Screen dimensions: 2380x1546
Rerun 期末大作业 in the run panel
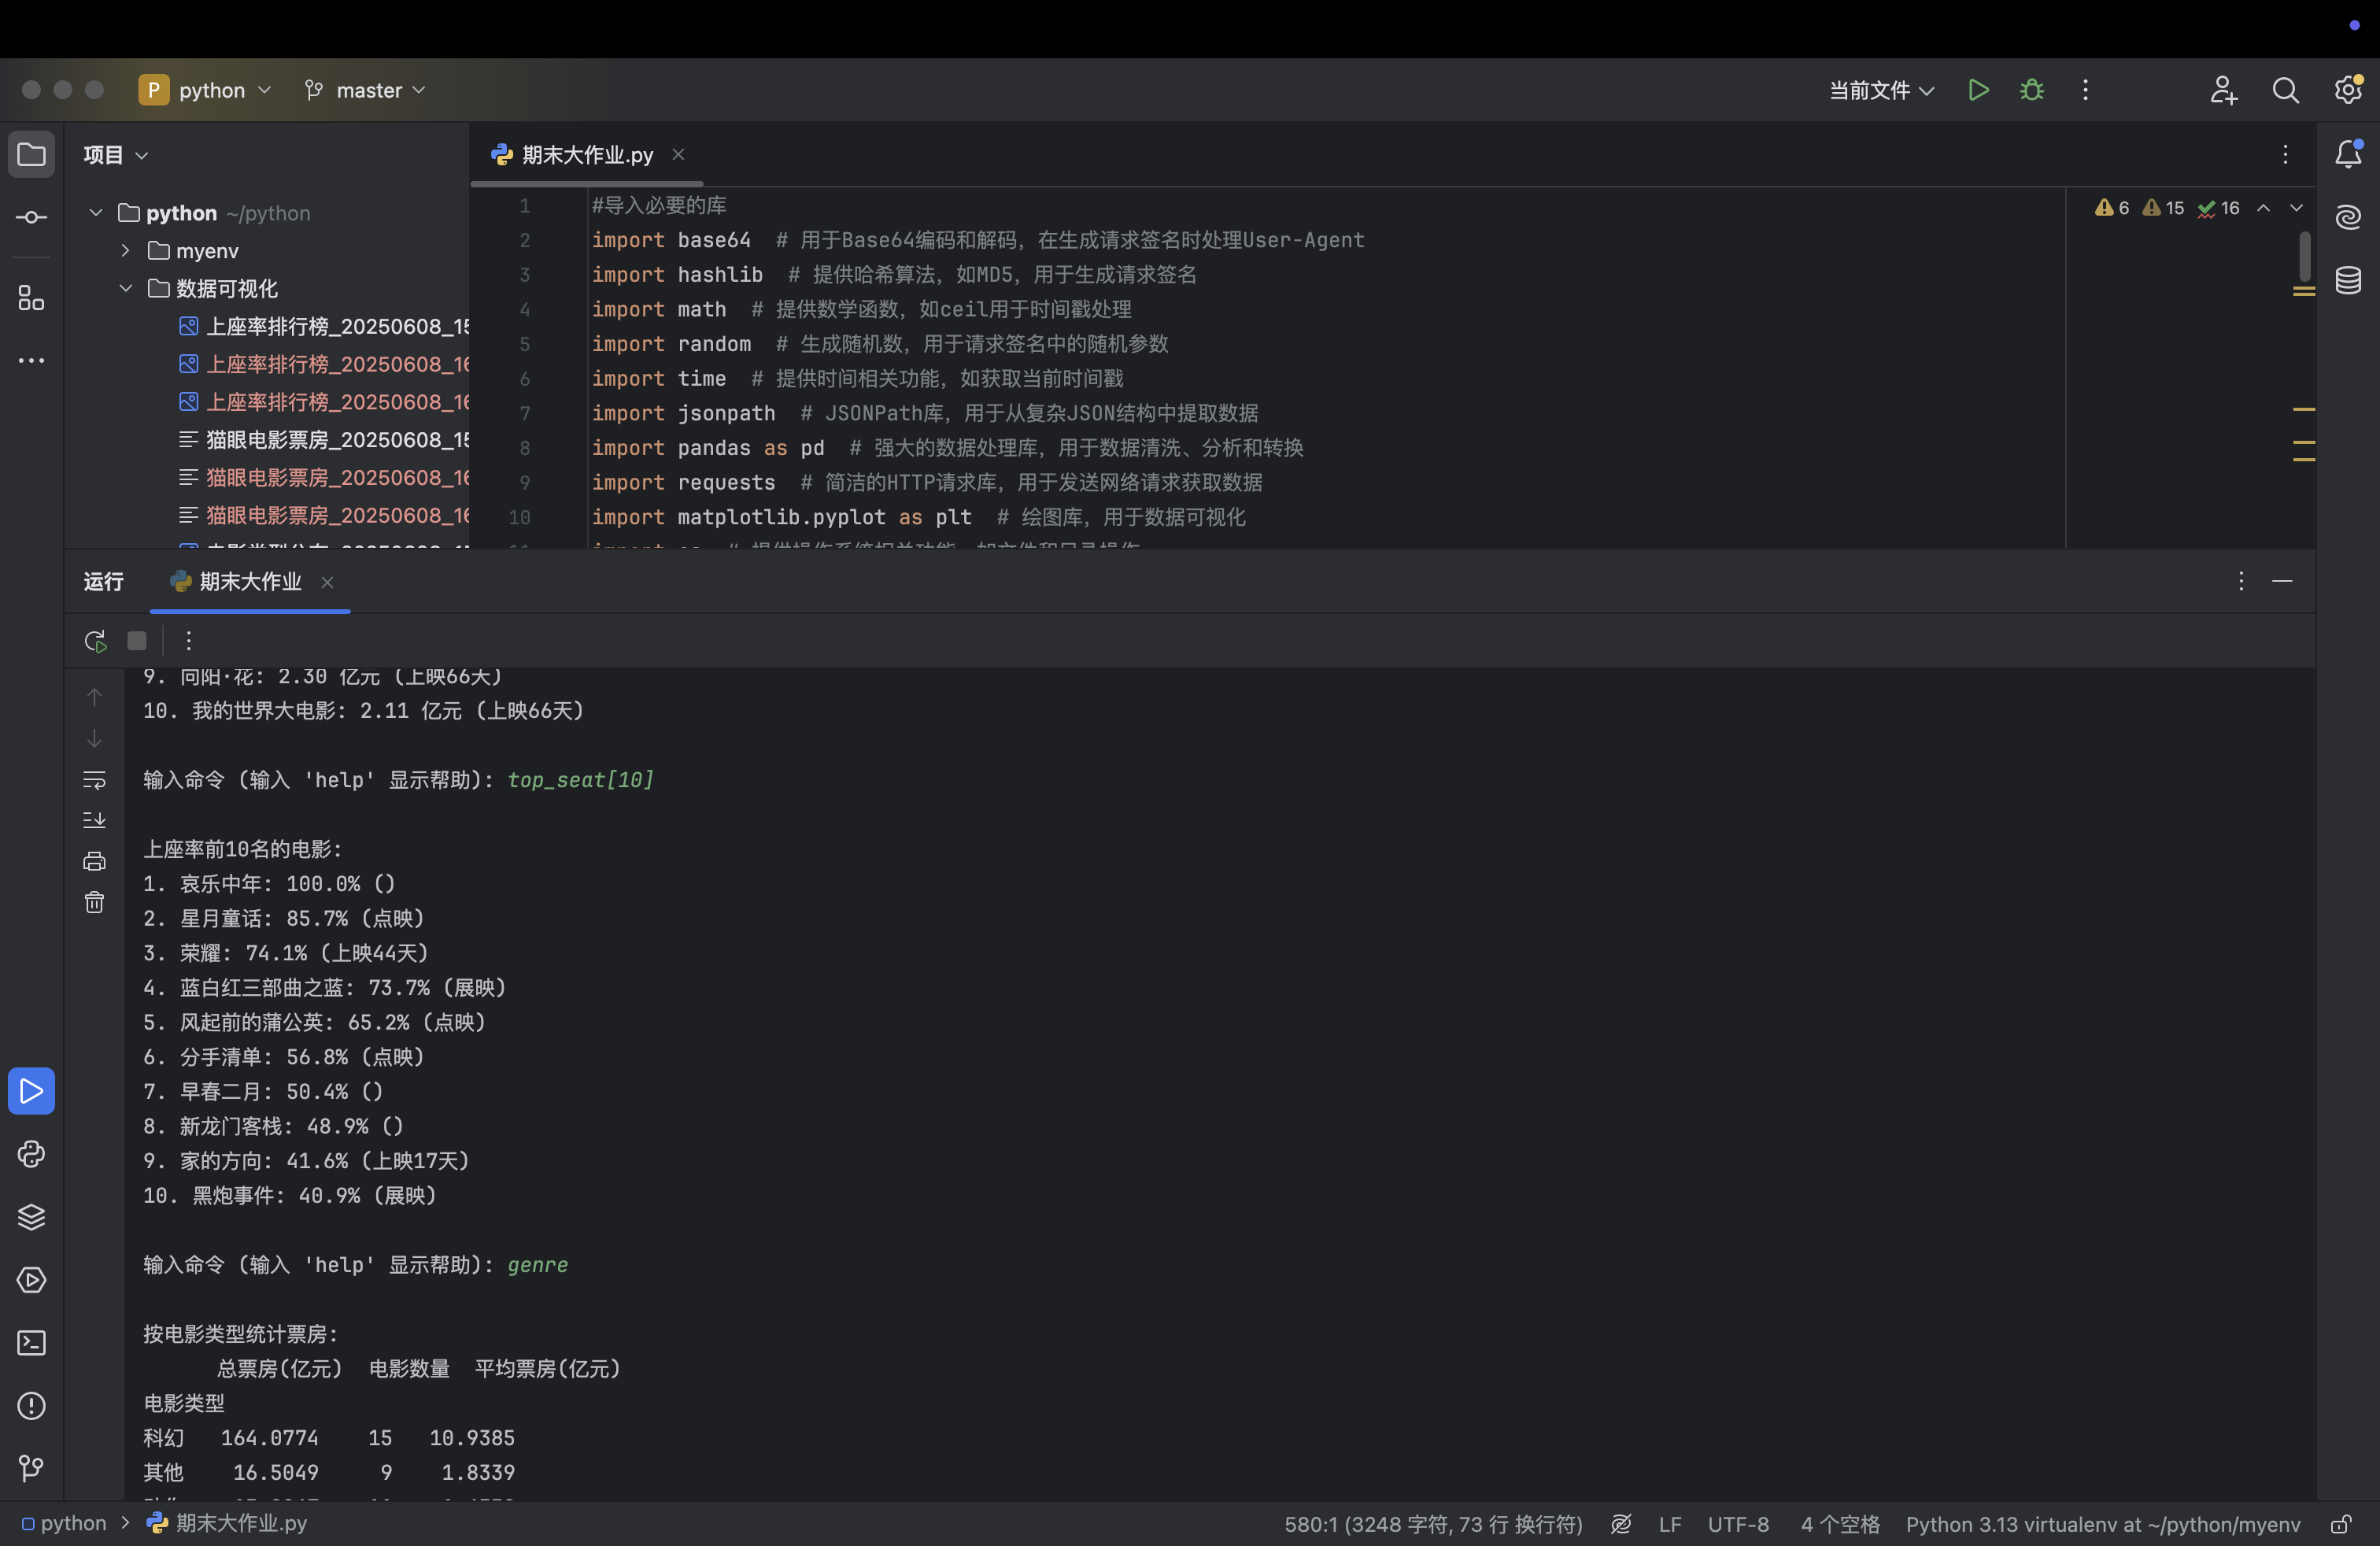pos(95,641)
